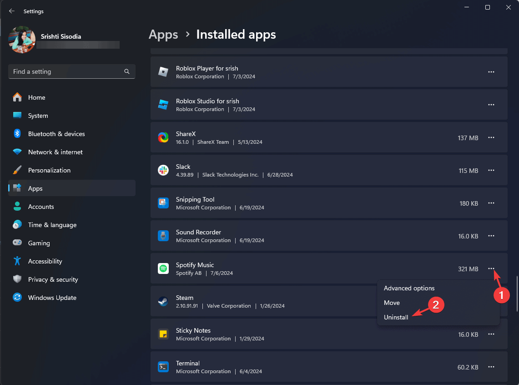Go to Windows Update settings
Viewport: 519px width, 385px height.
[x=52, y=298]
